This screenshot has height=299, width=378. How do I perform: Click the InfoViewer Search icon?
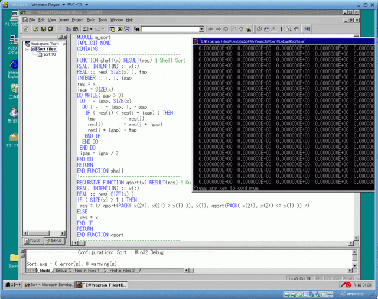point(248,29)
